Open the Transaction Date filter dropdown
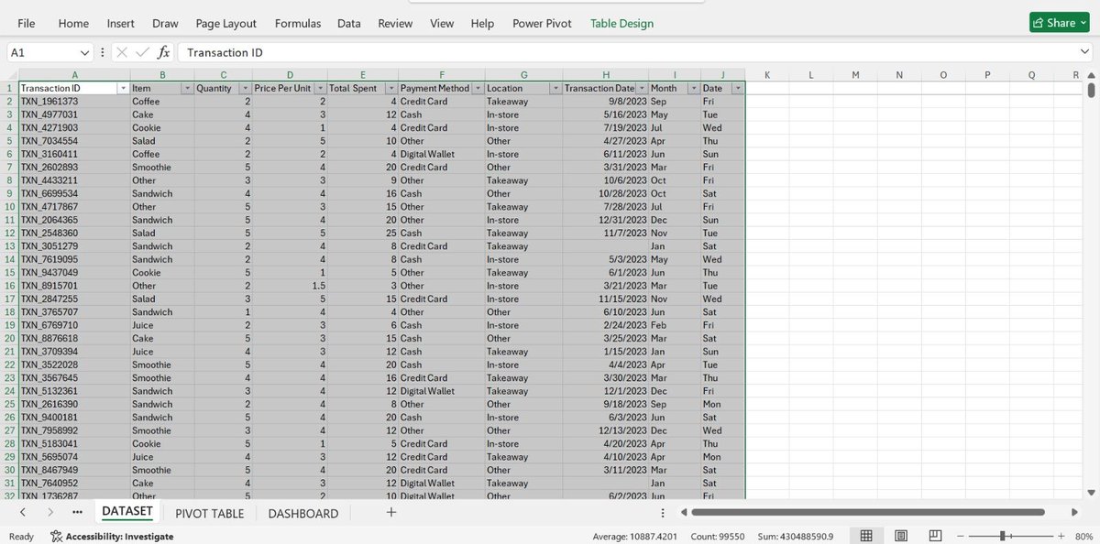The height and width of the screenshot is (544, 1100). coord(642,88)
